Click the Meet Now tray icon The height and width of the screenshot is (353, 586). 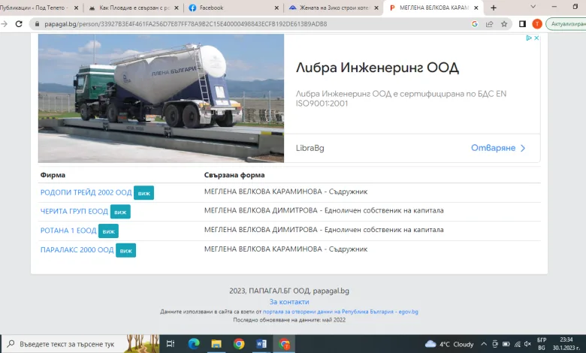[495, 344]
